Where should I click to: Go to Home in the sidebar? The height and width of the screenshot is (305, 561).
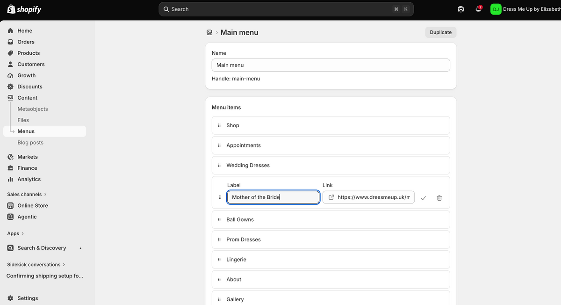coord(44,31)
